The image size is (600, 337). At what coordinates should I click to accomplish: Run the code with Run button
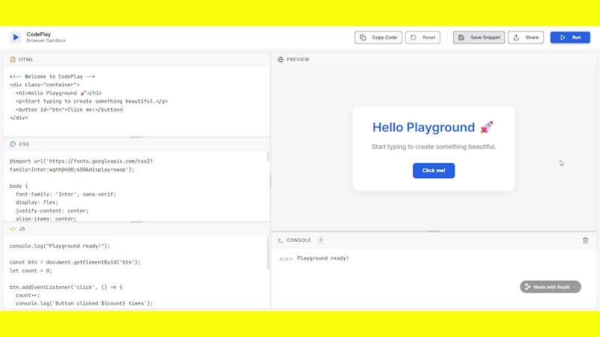coord(570,37)
